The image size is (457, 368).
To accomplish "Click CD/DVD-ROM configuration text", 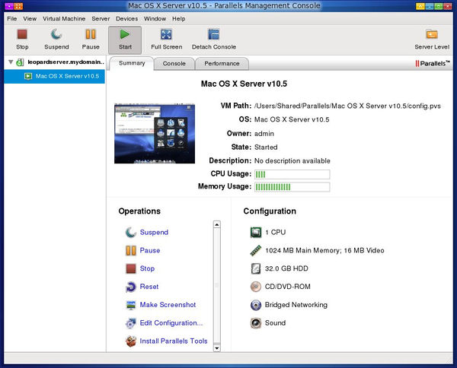I will 287,287.
